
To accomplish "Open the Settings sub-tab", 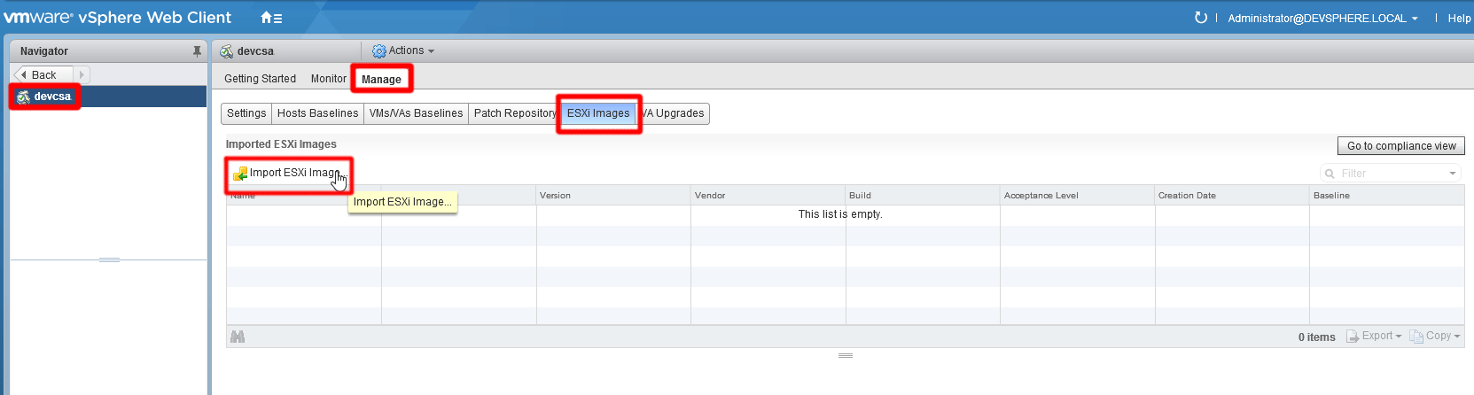I will click(x=246, y=113).
